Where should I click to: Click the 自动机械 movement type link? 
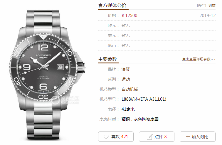point(130,89)
